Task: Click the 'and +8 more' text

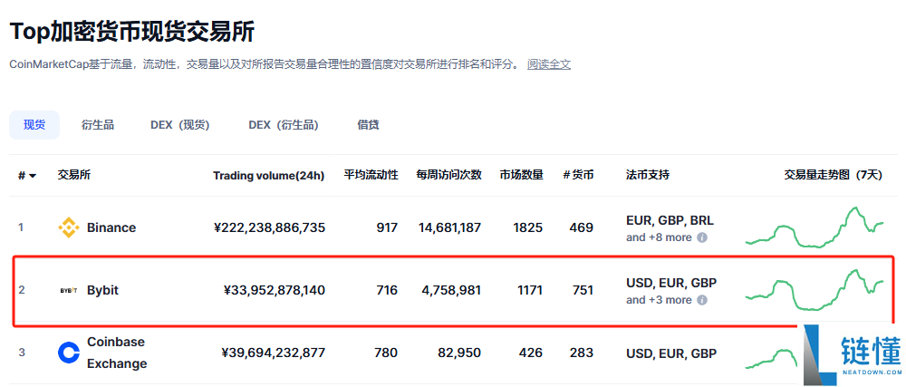Action: tap(659, 237)
